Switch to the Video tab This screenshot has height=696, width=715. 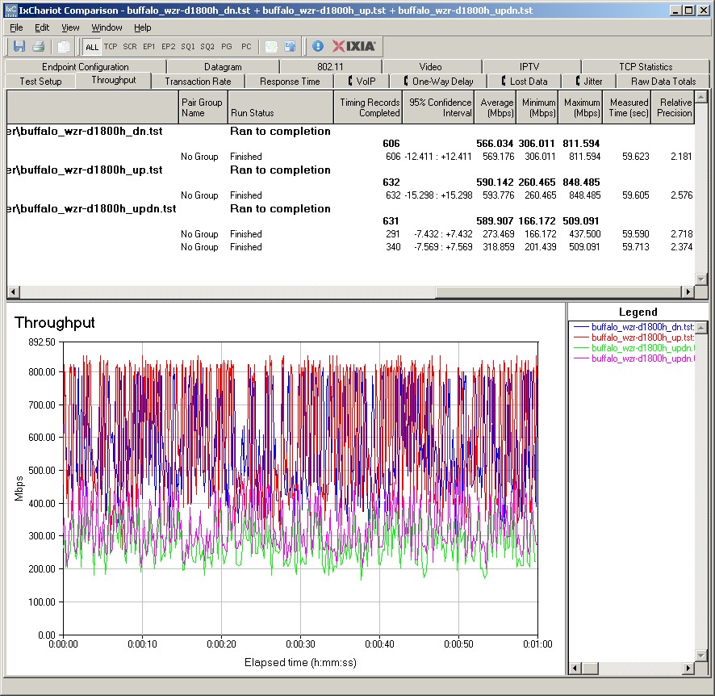pyautogui.click(x=430, y=66)
